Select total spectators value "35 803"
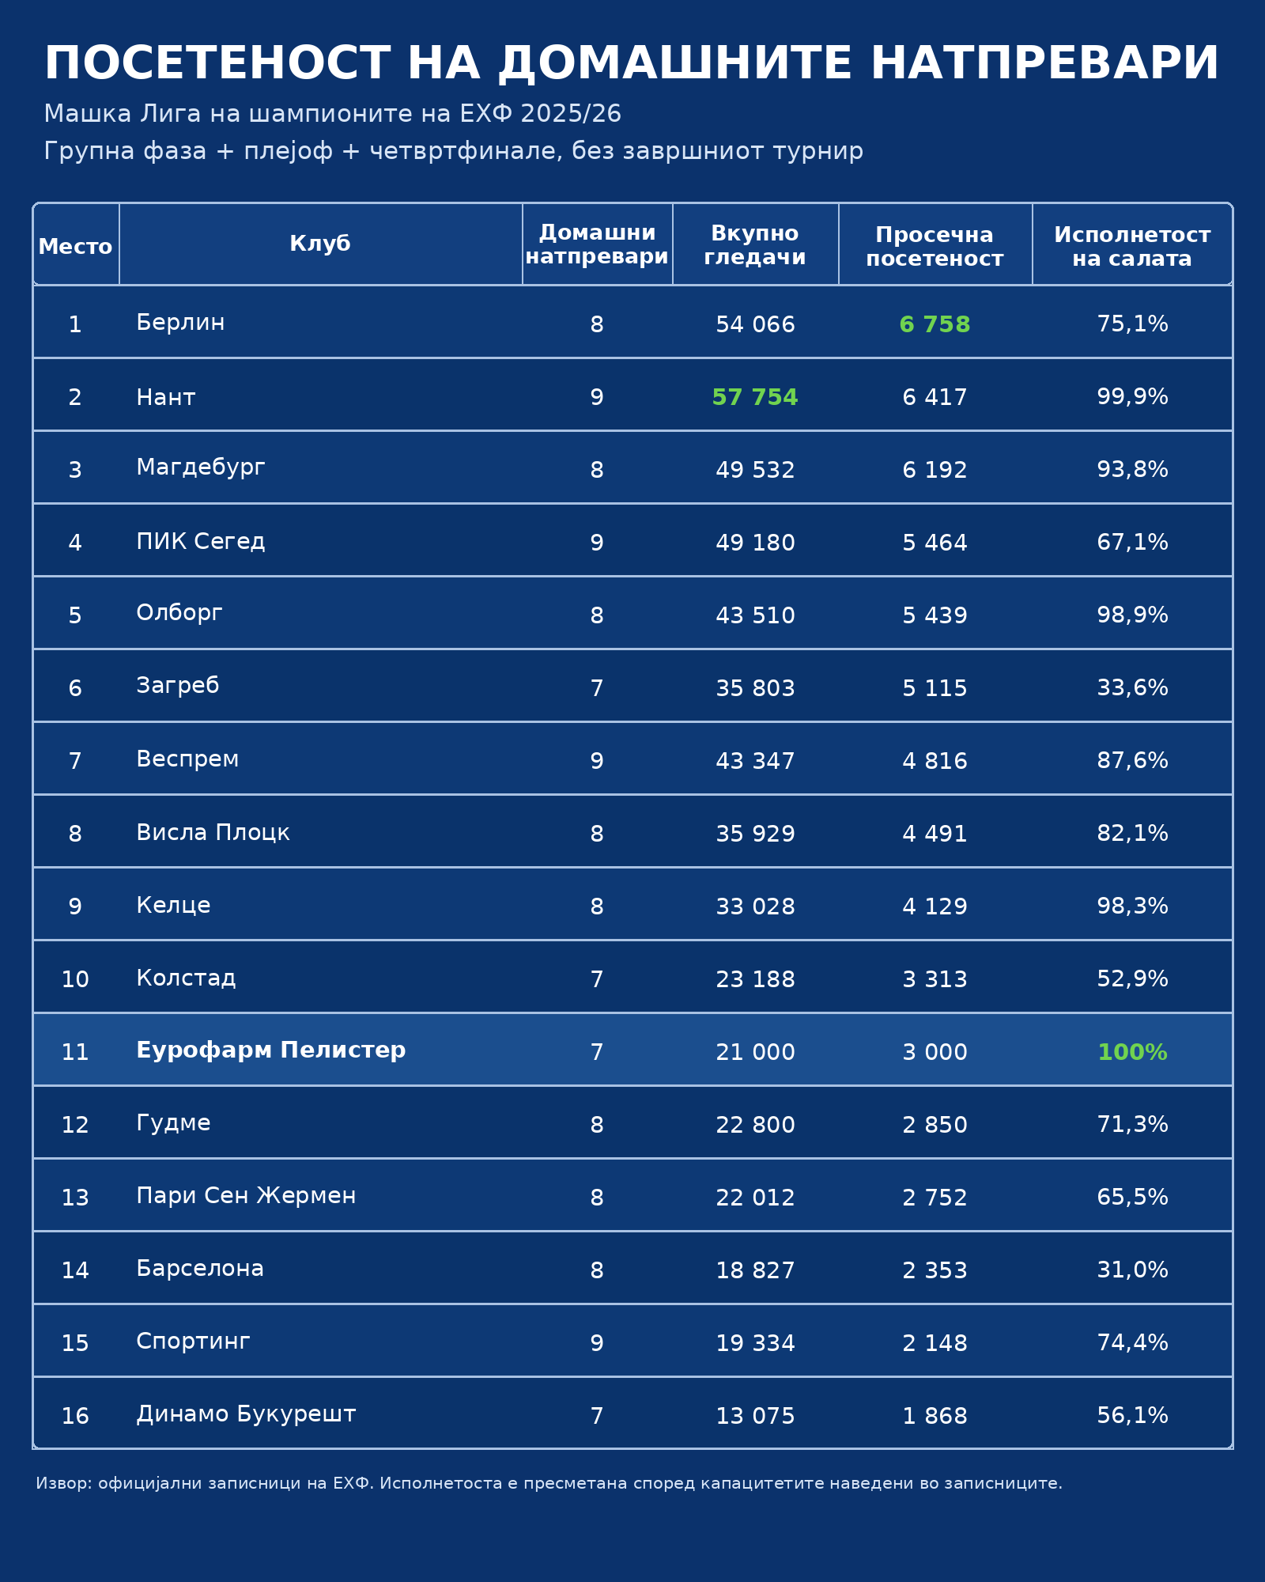 coord(755,688)
